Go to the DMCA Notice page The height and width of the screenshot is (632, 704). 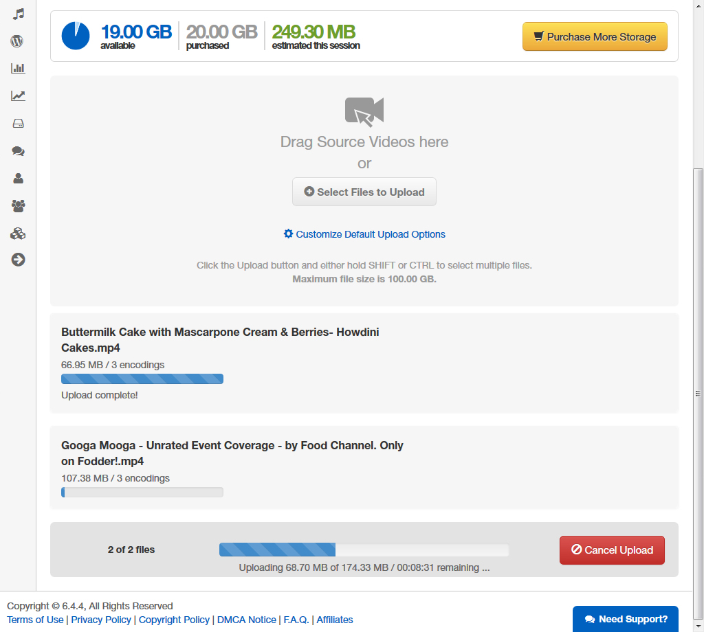tap(246, 620)
